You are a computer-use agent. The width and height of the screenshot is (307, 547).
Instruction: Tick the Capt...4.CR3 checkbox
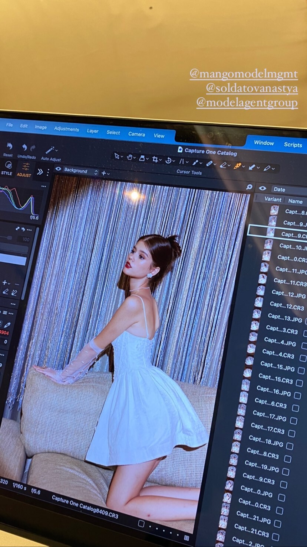point(303,358)
